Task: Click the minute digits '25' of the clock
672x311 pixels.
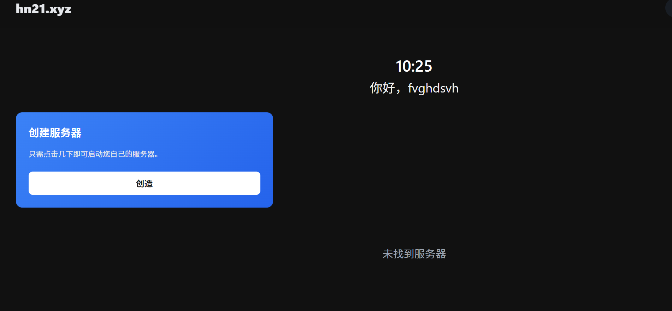Action: click(424, 66)
